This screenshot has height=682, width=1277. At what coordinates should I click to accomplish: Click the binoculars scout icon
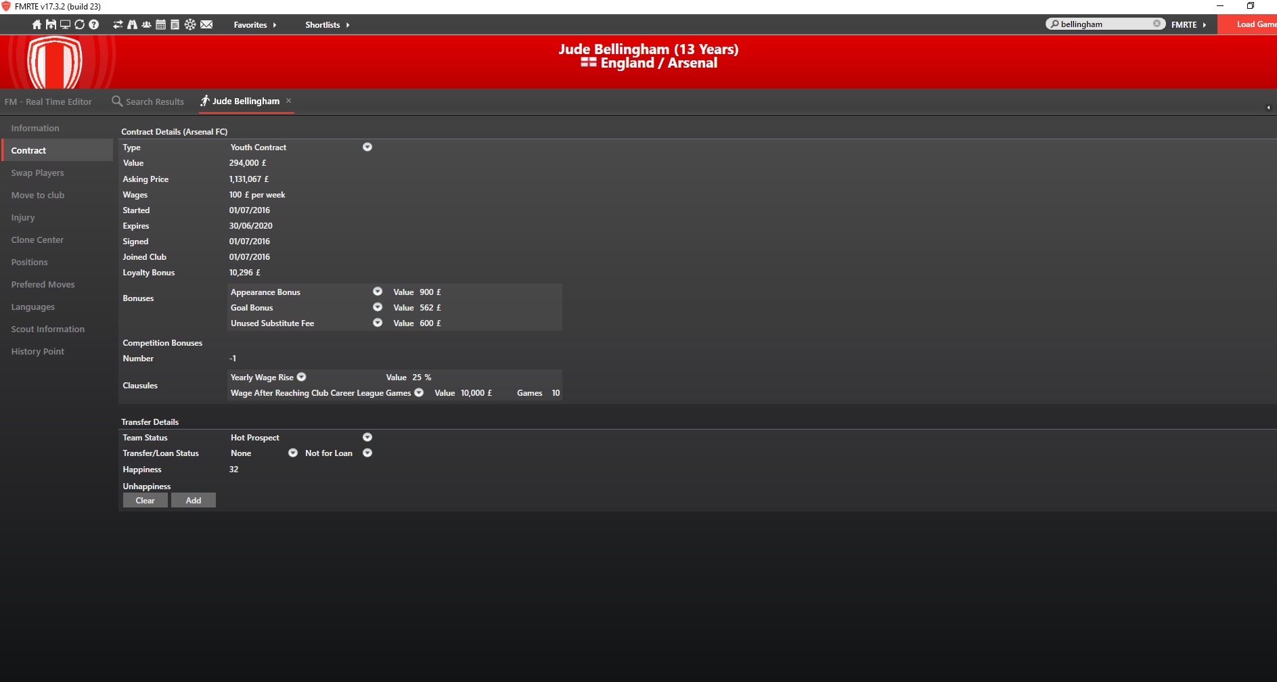click(x=132, y=24)
